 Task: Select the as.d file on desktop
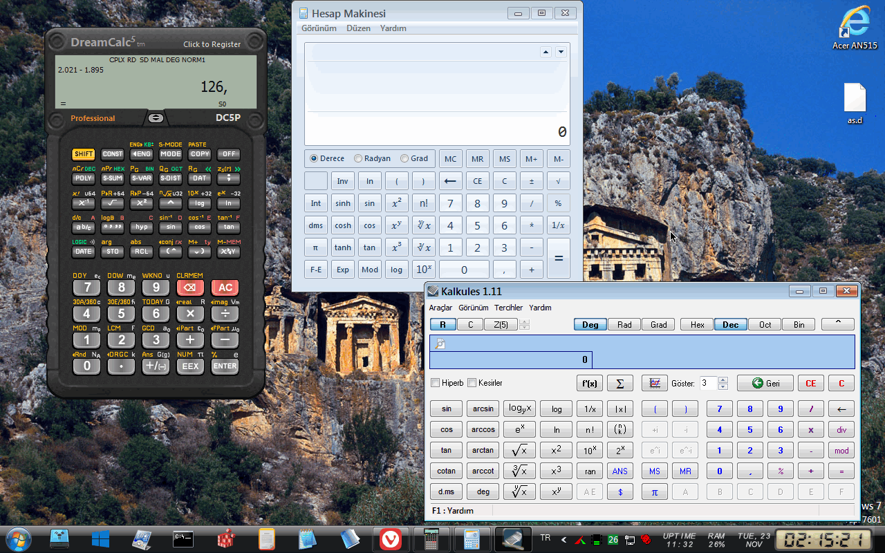click(x=855, y=104)
